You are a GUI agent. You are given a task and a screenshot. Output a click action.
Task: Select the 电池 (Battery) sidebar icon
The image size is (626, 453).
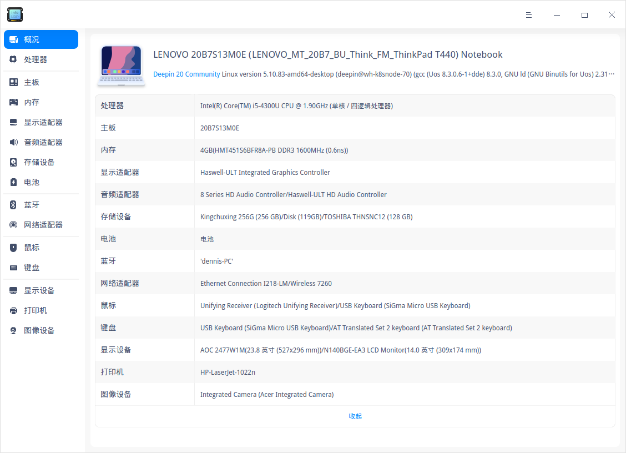pyautogui.click(x=13, y=182)
